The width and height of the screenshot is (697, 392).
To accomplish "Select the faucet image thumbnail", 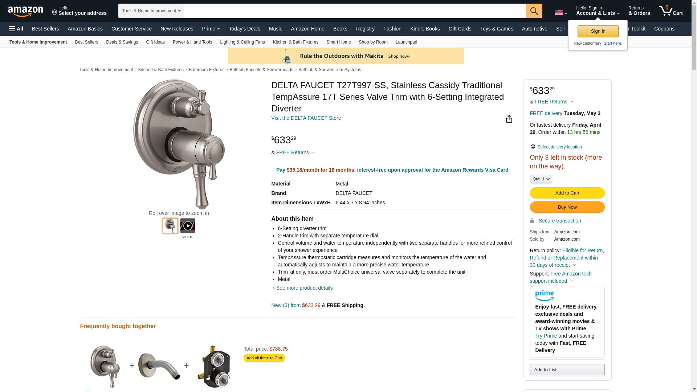I will point(170,226).
